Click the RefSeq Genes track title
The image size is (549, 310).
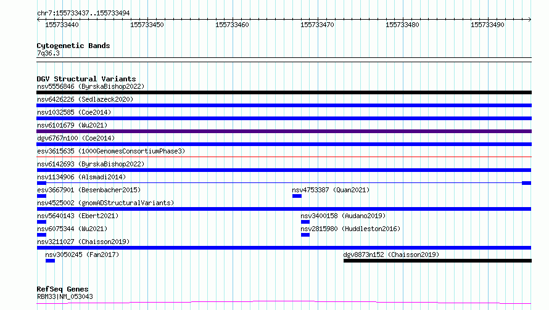(62, 289)
